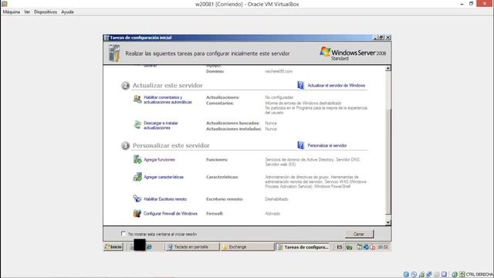Viewport: 494px width, 278px height.
Task: Click the globe network tray icon in guest
Action: (x=366, y=247)
